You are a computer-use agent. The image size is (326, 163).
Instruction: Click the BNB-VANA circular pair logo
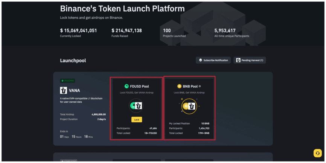pos(189,107)
